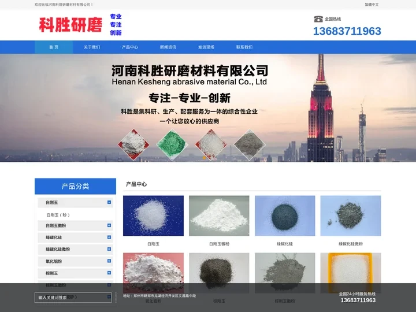Expand the 绿碳化硅 category plus icon
The height and width of the screenshot is (312, 416).
coord(109,237)
